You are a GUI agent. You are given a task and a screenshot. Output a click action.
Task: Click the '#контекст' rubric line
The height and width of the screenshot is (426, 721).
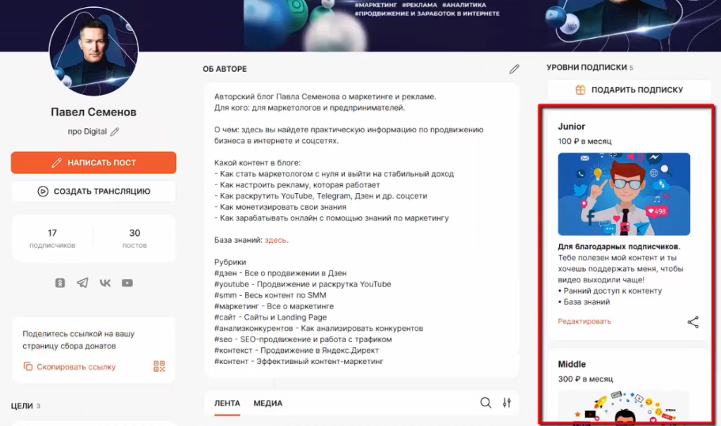click(x=296, y=351)
